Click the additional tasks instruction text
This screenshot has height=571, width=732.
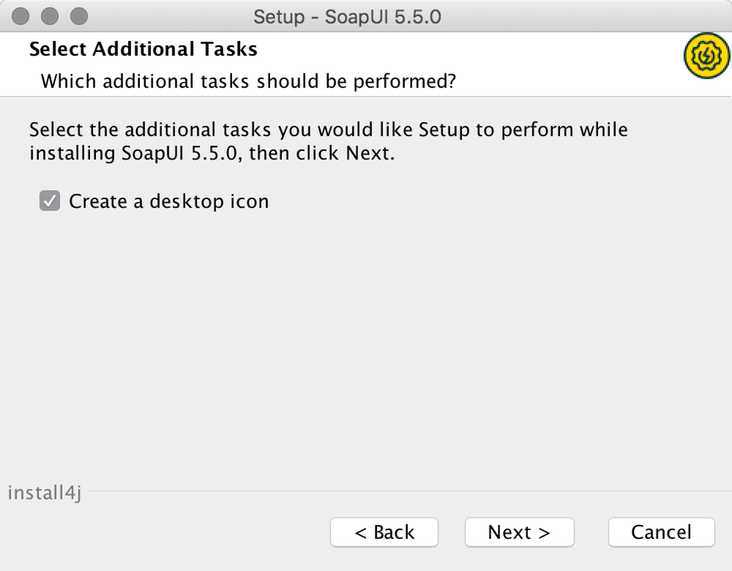point(327,141)
